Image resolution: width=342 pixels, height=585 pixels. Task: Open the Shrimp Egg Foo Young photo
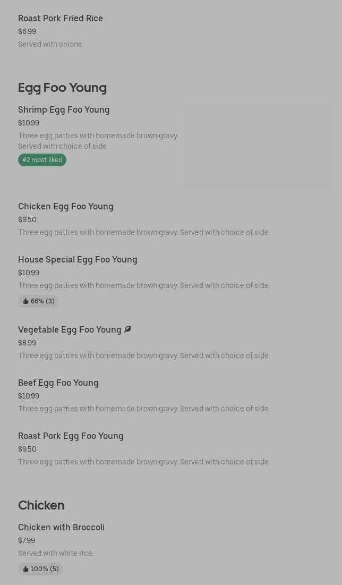(x=258, y=147)
